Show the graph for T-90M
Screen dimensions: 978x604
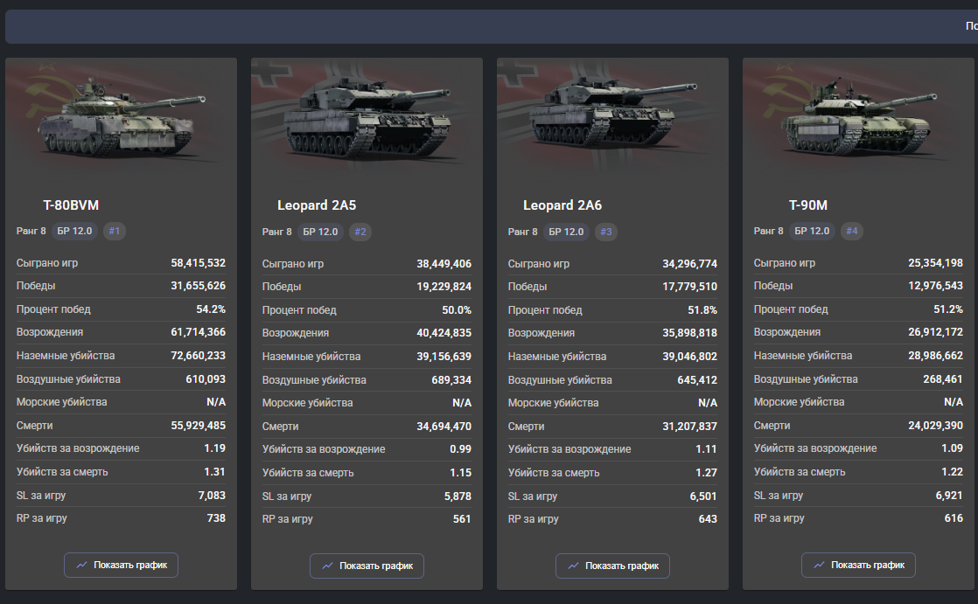tap(858, 565)
